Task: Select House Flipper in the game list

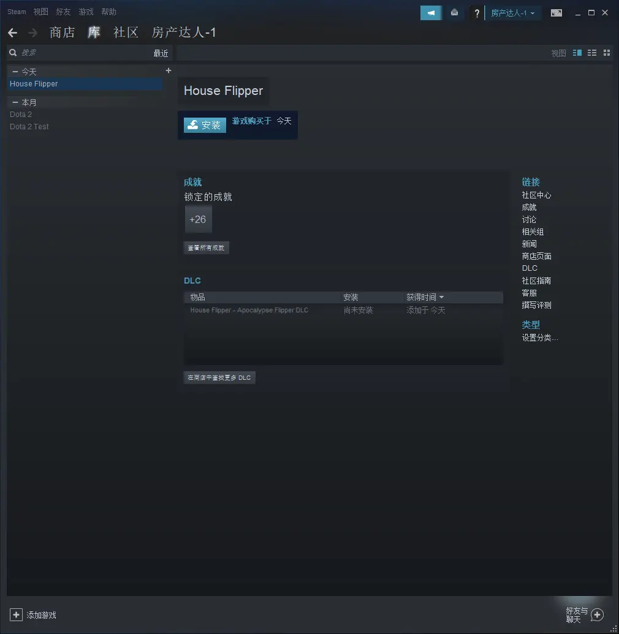Action: tap(85, 84)
